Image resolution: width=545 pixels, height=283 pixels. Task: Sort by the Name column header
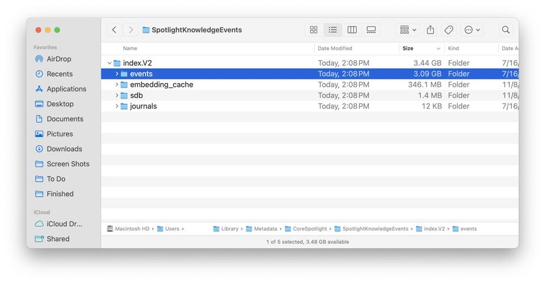point(130,48)
